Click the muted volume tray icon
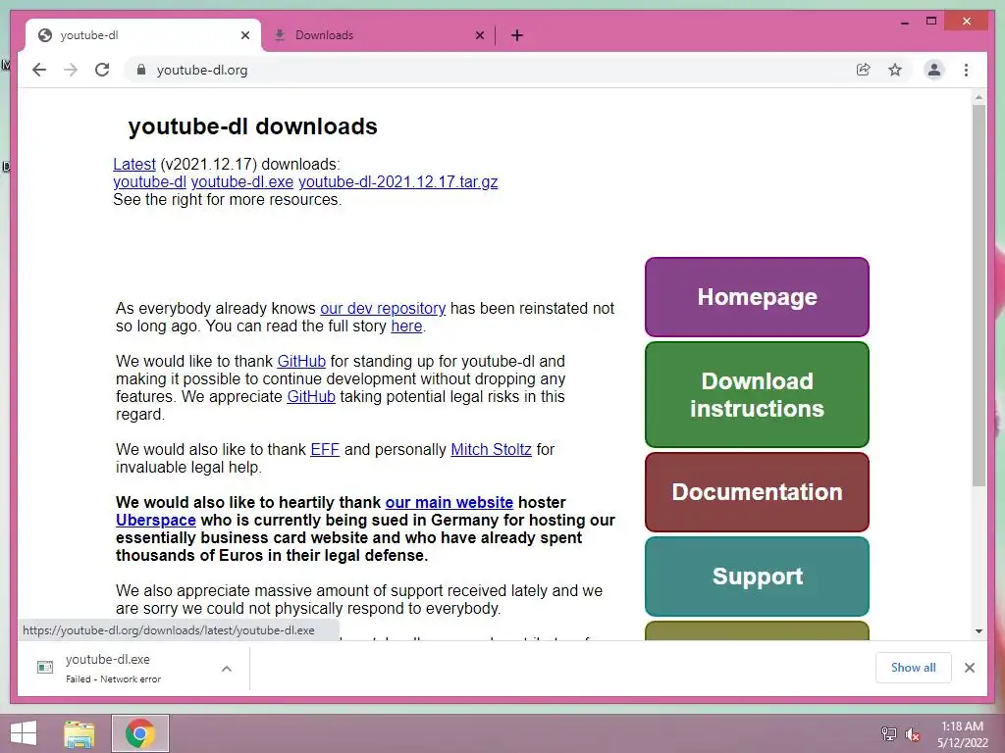This screenshot has width=1005, height=753. 913,733
